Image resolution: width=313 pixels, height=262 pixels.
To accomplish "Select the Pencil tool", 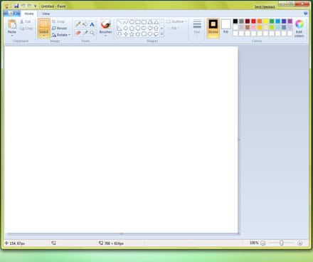I will click(x=78, y=24).
